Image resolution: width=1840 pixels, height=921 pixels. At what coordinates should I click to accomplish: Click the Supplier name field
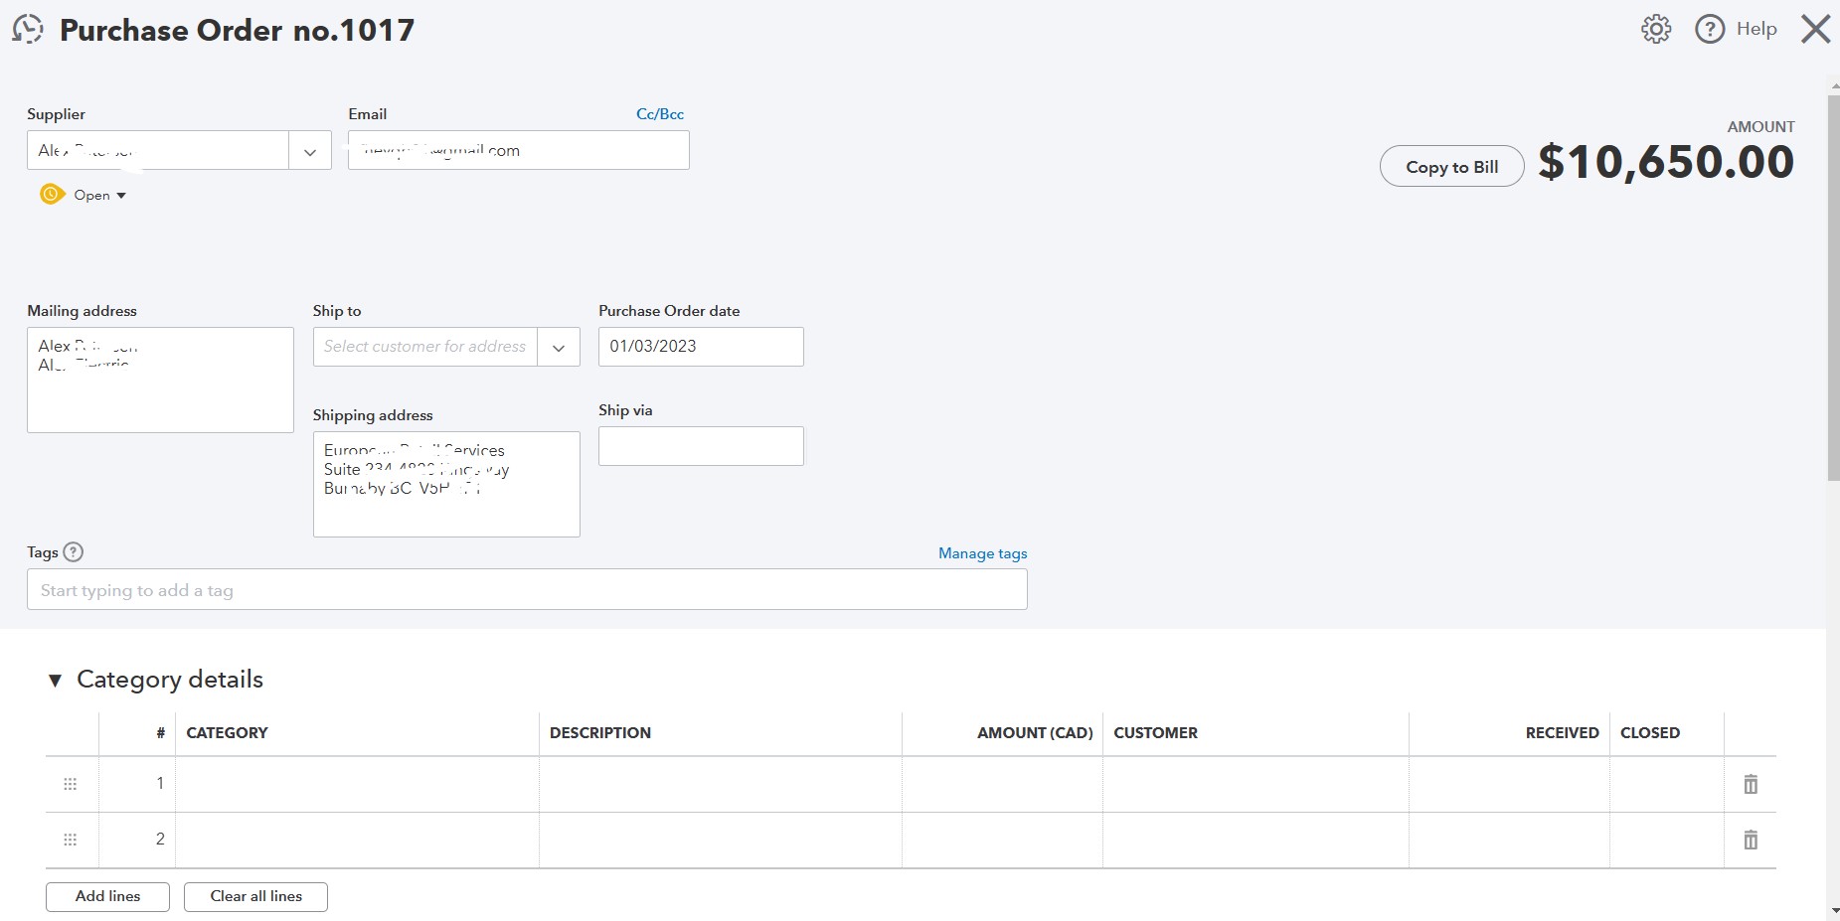click(x=158, y=151)
